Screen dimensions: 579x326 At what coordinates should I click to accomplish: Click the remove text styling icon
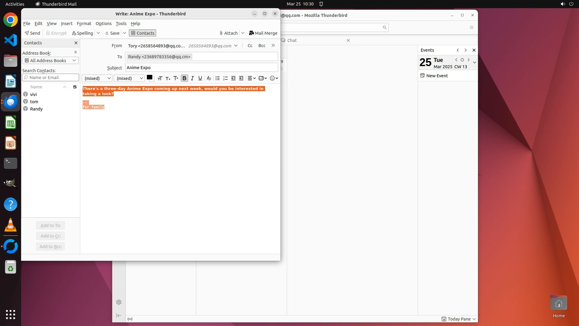pyautogui.click(x=209, y=78)
